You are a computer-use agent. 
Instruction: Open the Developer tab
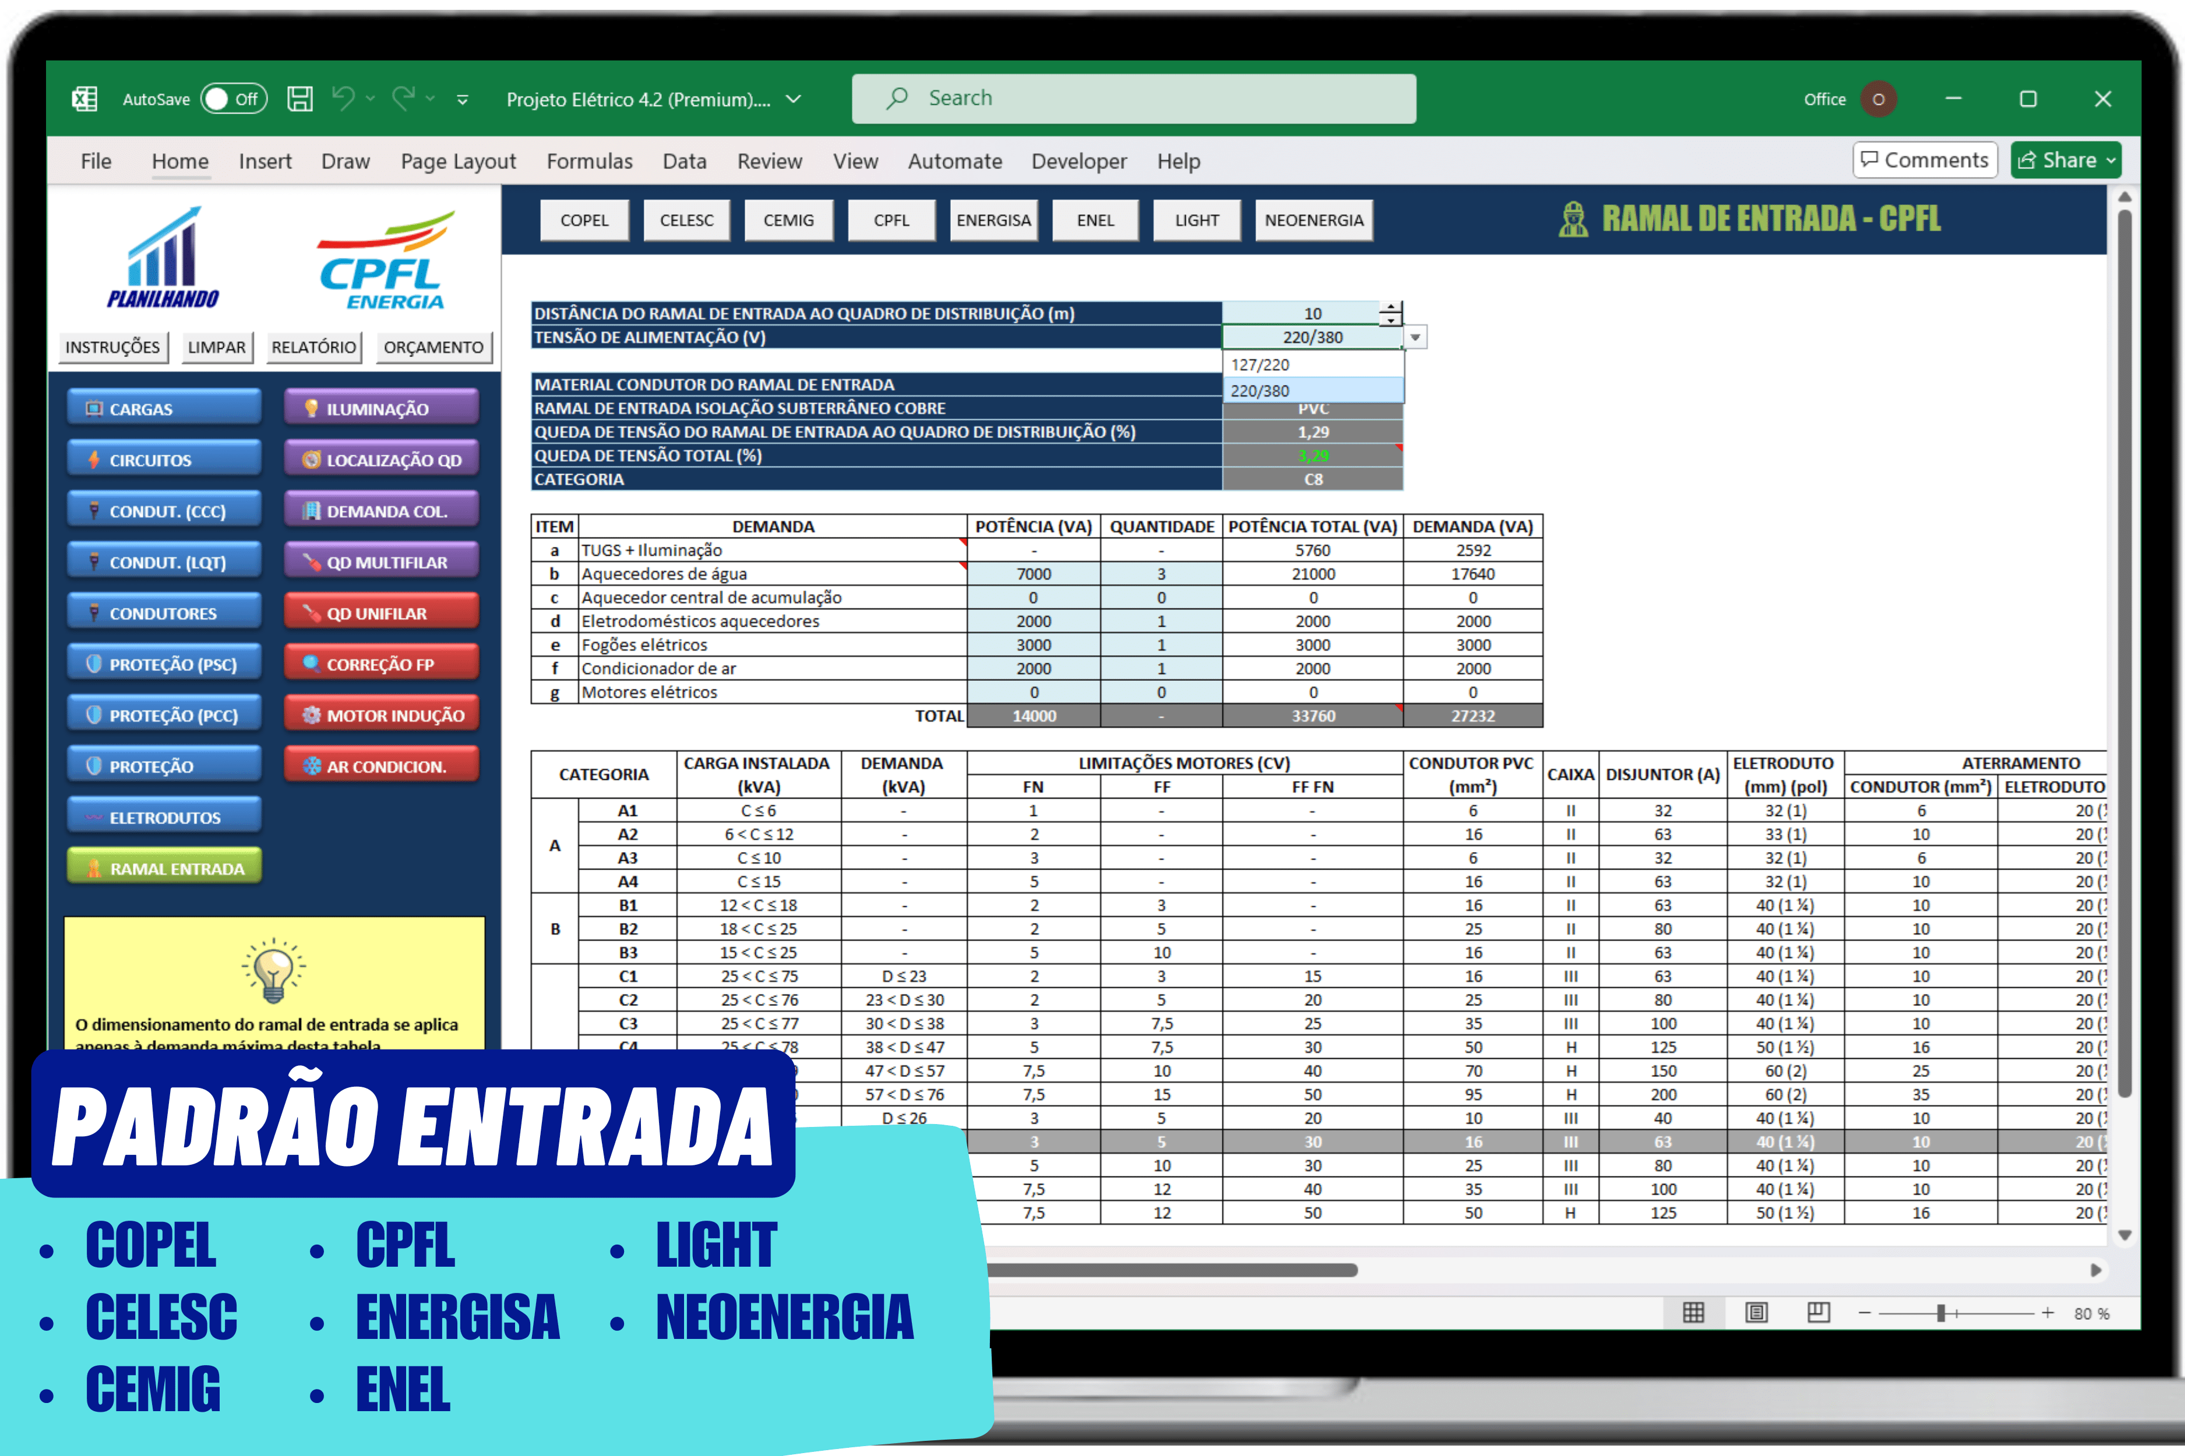[x=1079, y=161]
